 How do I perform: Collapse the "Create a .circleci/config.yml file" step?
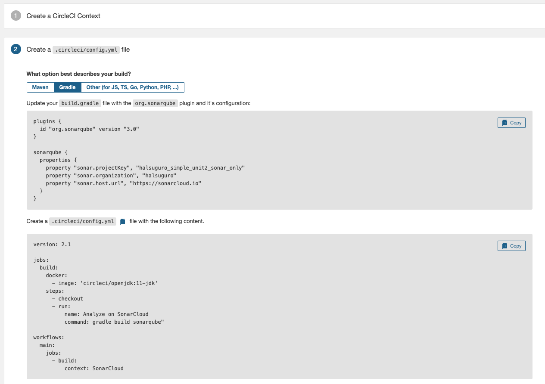(x=78, y=49)
